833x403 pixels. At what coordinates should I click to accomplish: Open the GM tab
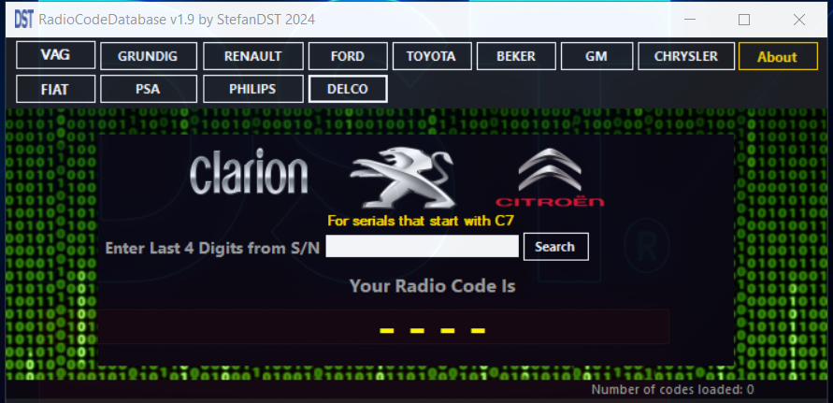596,56
